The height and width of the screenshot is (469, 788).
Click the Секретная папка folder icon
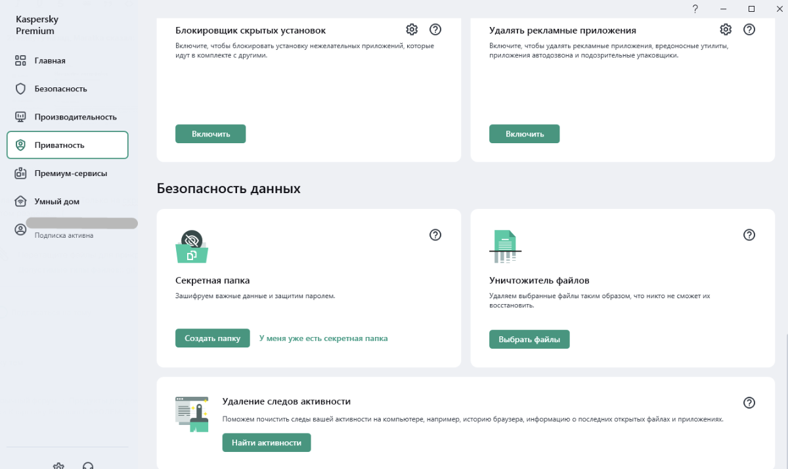point(192,247)
